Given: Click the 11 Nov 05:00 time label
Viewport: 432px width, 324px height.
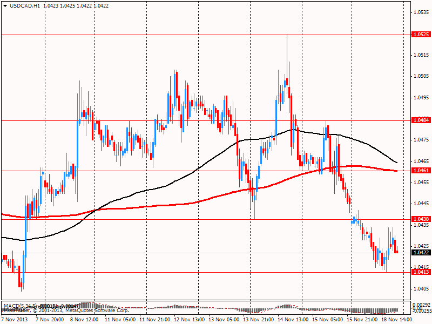Looking at the screenshot, I should pyautogui.click(x=119, y=319).
